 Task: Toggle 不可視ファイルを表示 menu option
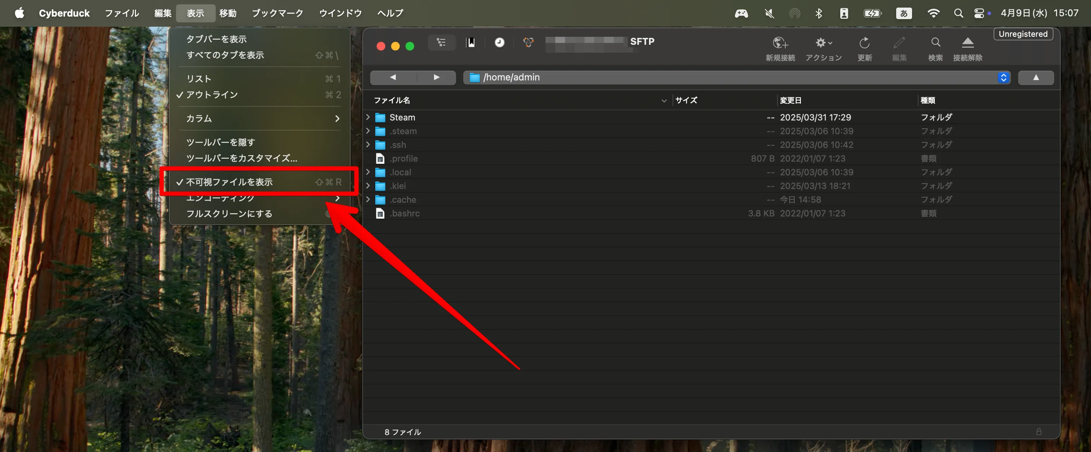260,182
